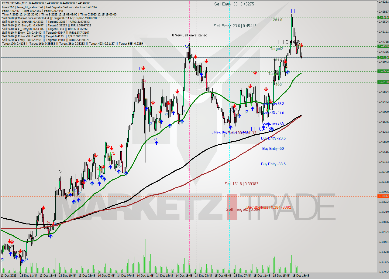Click the 0.40133 price axis value
389x279 pixels.
384,162
